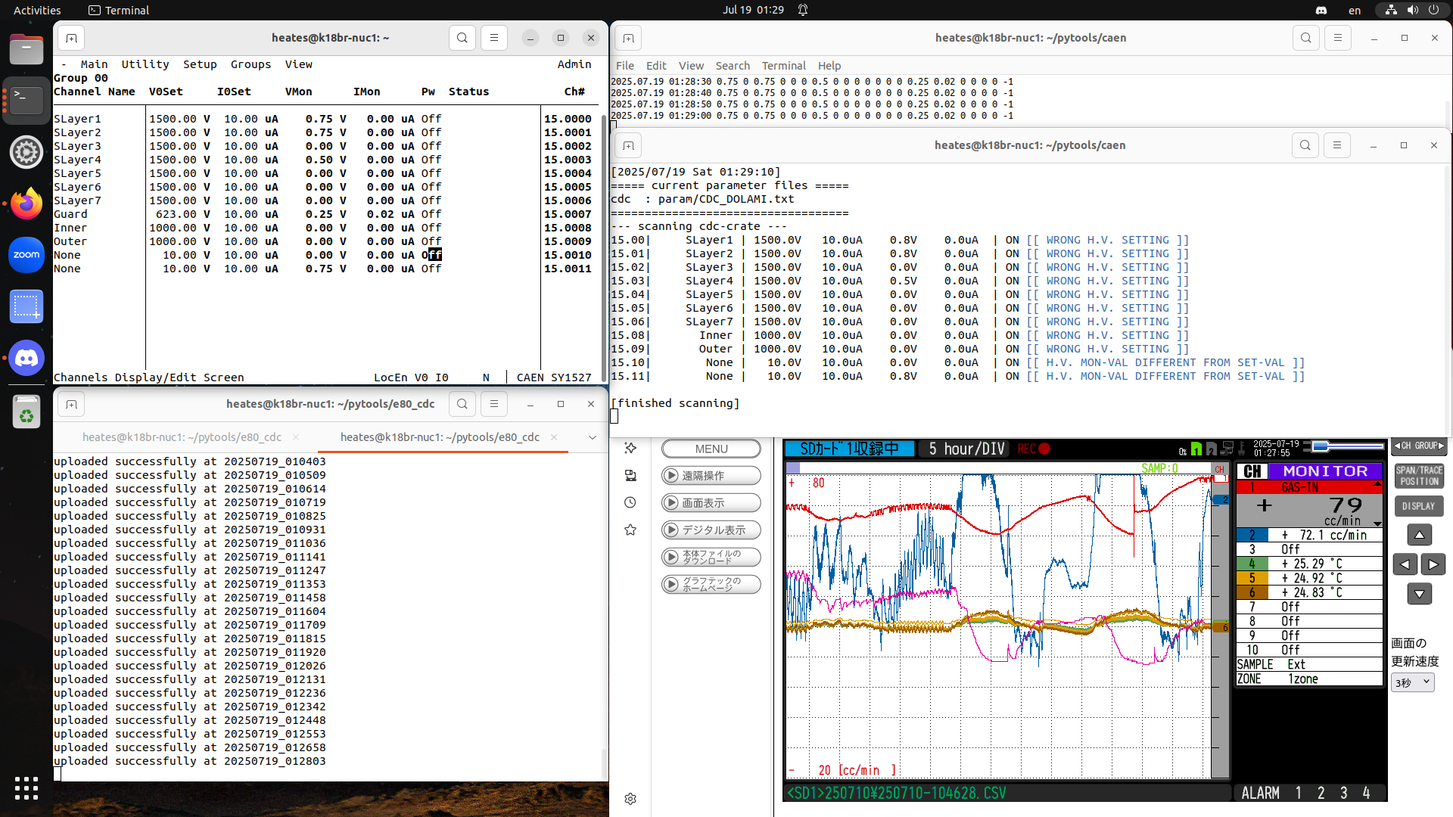The width and height of the screenshot is (1453, 817).
Task: Open the synced tabs sidebar icon
Action: click(x=630, y=476)
